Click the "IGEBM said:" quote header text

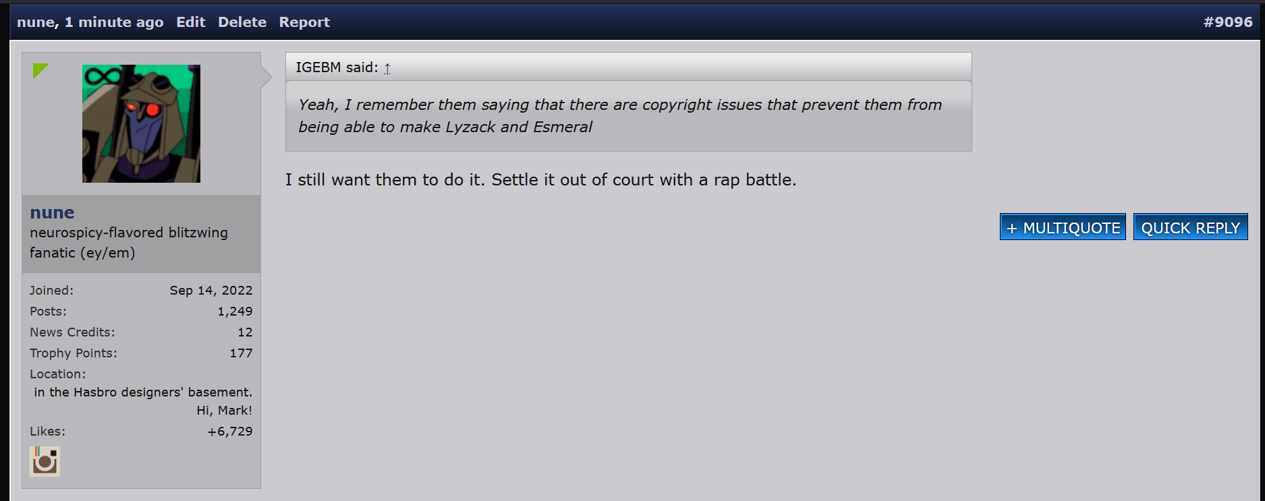tap(336, 67)
